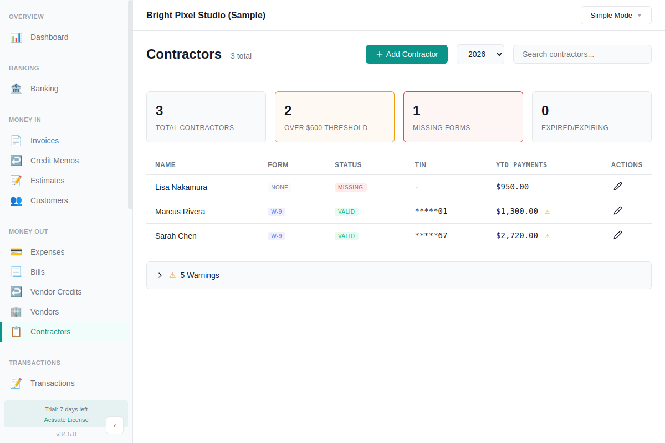Click the Banking building icon in sidebar
Image resolution: width=665 pixels, height=443 pixels.
[16, 89]
